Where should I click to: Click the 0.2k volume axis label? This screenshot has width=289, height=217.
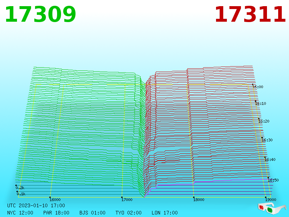[x=20, y=188]
